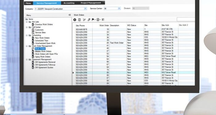216x115 pixels.
Task: Click the column layout icon in toolbar
Action: [x=103, y=20]
